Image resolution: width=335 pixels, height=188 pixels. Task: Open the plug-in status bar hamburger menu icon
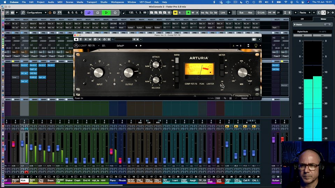coord(230,98)
